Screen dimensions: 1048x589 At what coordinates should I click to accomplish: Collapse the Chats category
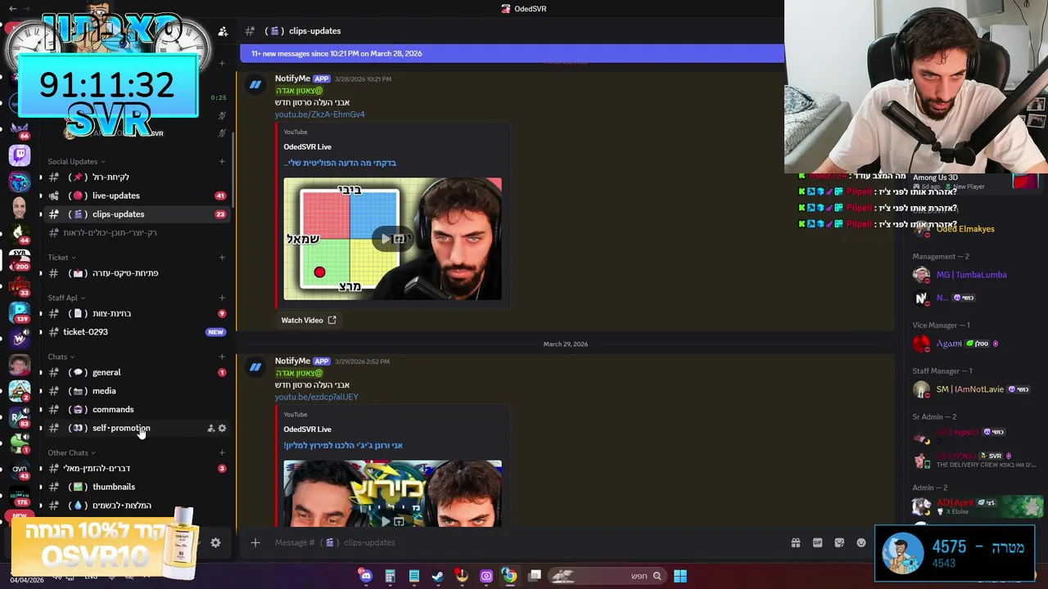(61, 357)
